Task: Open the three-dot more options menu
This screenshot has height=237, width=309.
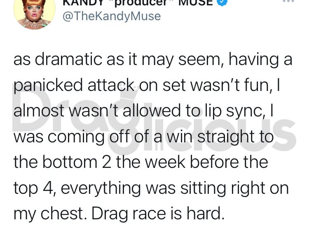Action: 288,1
